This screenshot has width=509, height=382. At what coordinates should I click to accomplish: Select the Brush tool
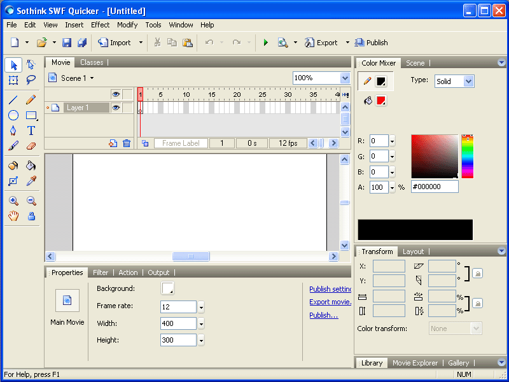[x=13, y=146]
